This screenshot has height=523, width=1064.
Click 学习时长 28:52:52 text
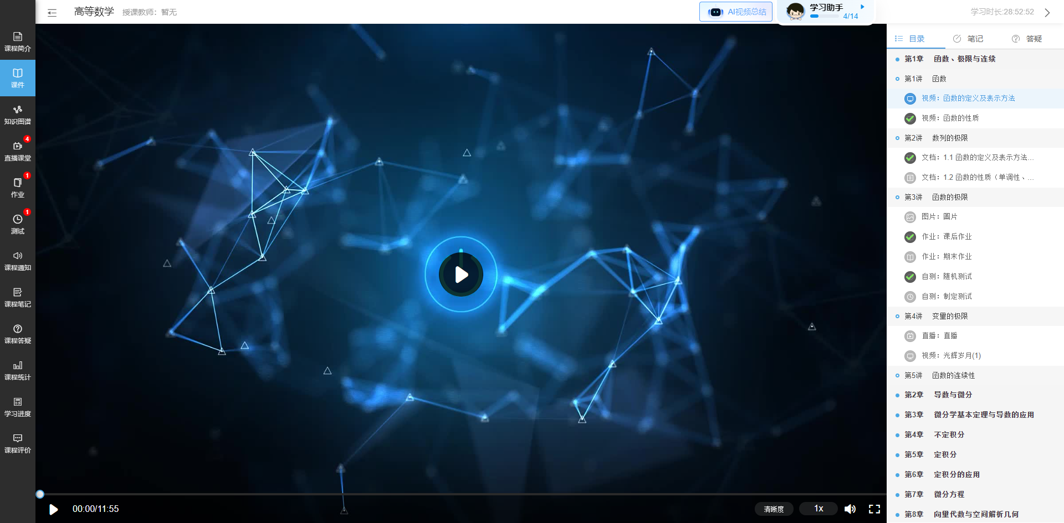[x=1002, y=12]
